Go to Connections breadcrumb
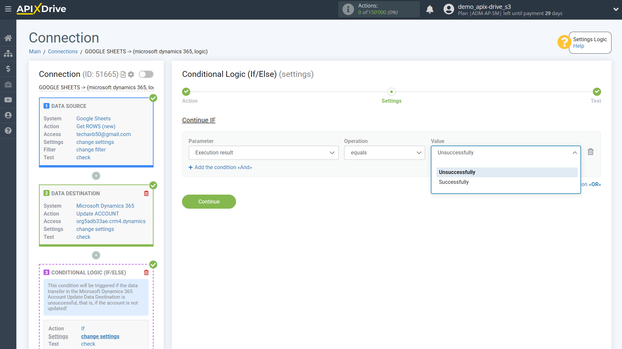Viewport: 622px width, 349px height. (63, 52)
